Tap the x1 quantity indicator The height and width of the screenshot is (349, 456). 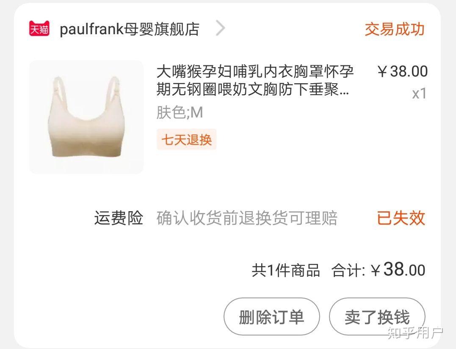pyautogui.click(x=419, y=94)
